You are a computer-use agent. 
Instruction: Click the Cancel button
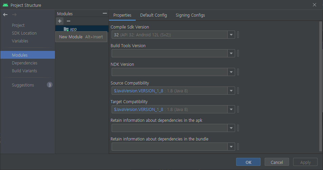click(x=277, y=162)
